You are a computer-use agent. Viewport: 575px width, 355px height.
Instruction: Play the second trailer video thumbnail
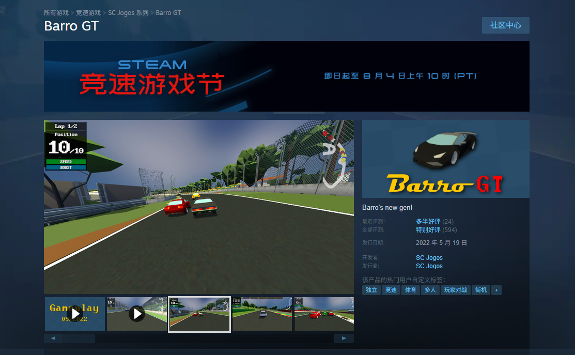[137, 314]
